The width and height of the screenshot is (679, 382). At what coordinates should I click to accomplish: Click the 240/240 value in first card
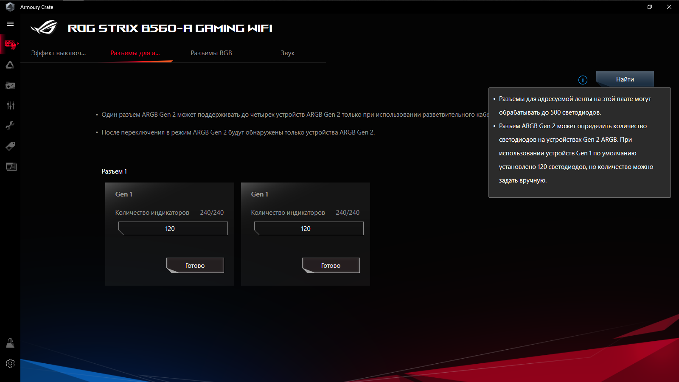[212, 213]
